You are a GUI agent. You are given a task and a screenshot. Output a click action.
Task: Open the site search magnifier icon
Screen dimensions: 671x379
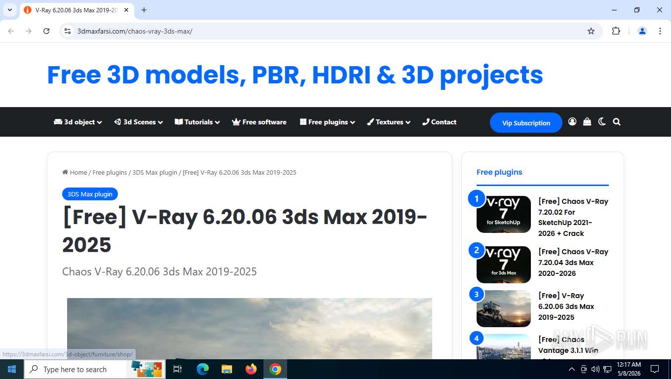click(617, 121)
